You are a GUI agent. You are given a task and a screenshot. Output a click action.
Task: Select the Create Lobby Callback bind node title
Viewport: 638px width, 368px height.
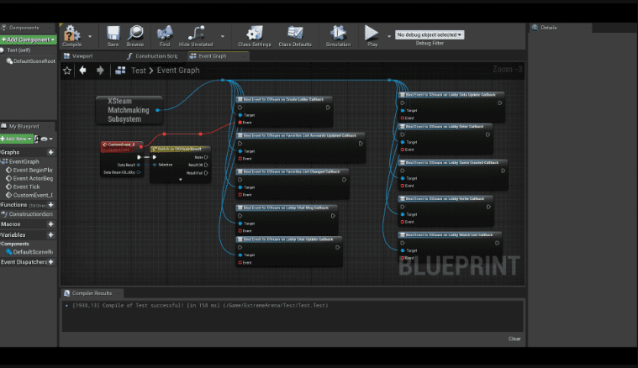(284, 99)
